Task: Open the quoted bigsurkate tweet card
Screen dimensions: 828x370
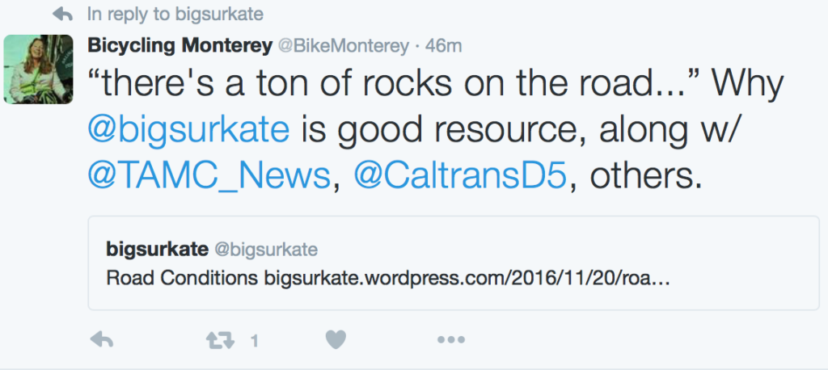Action: coord(453,263)
